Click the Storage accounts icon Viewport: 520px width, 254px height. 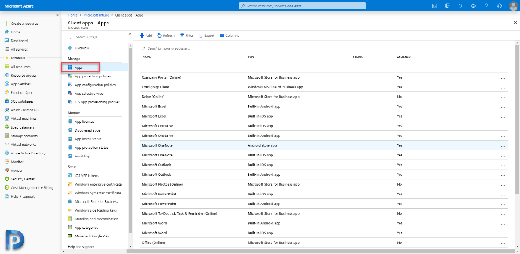pyautogui.click(x=7, y=136)
